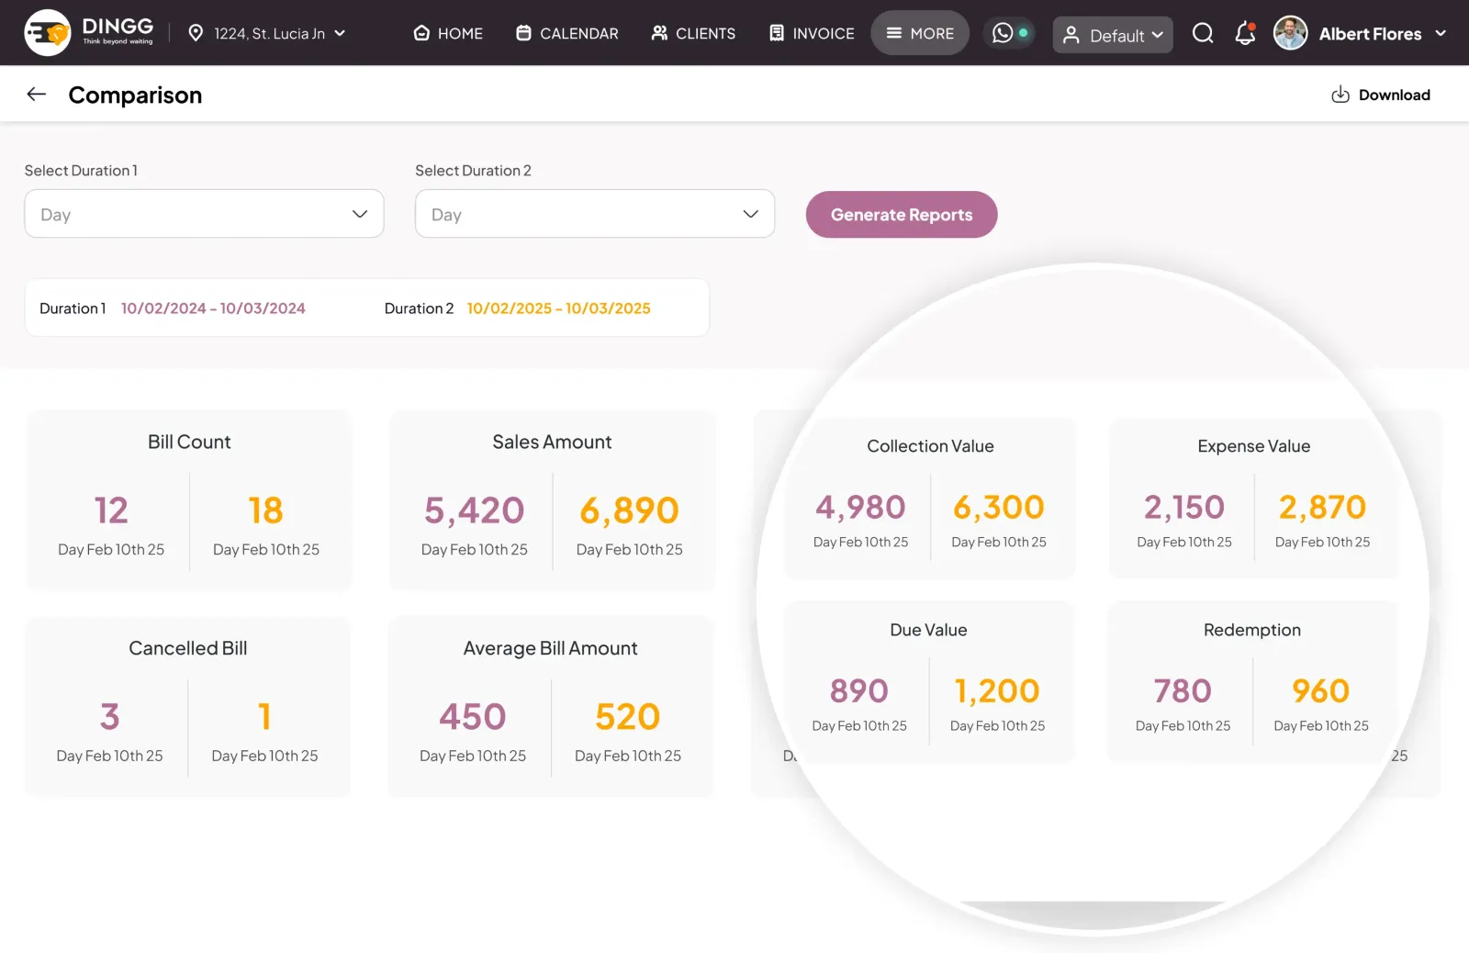The width and height of the screenshot is (1469, 953).
Task: Click Redemption value 960
Action: click(x=1321, y=690)
